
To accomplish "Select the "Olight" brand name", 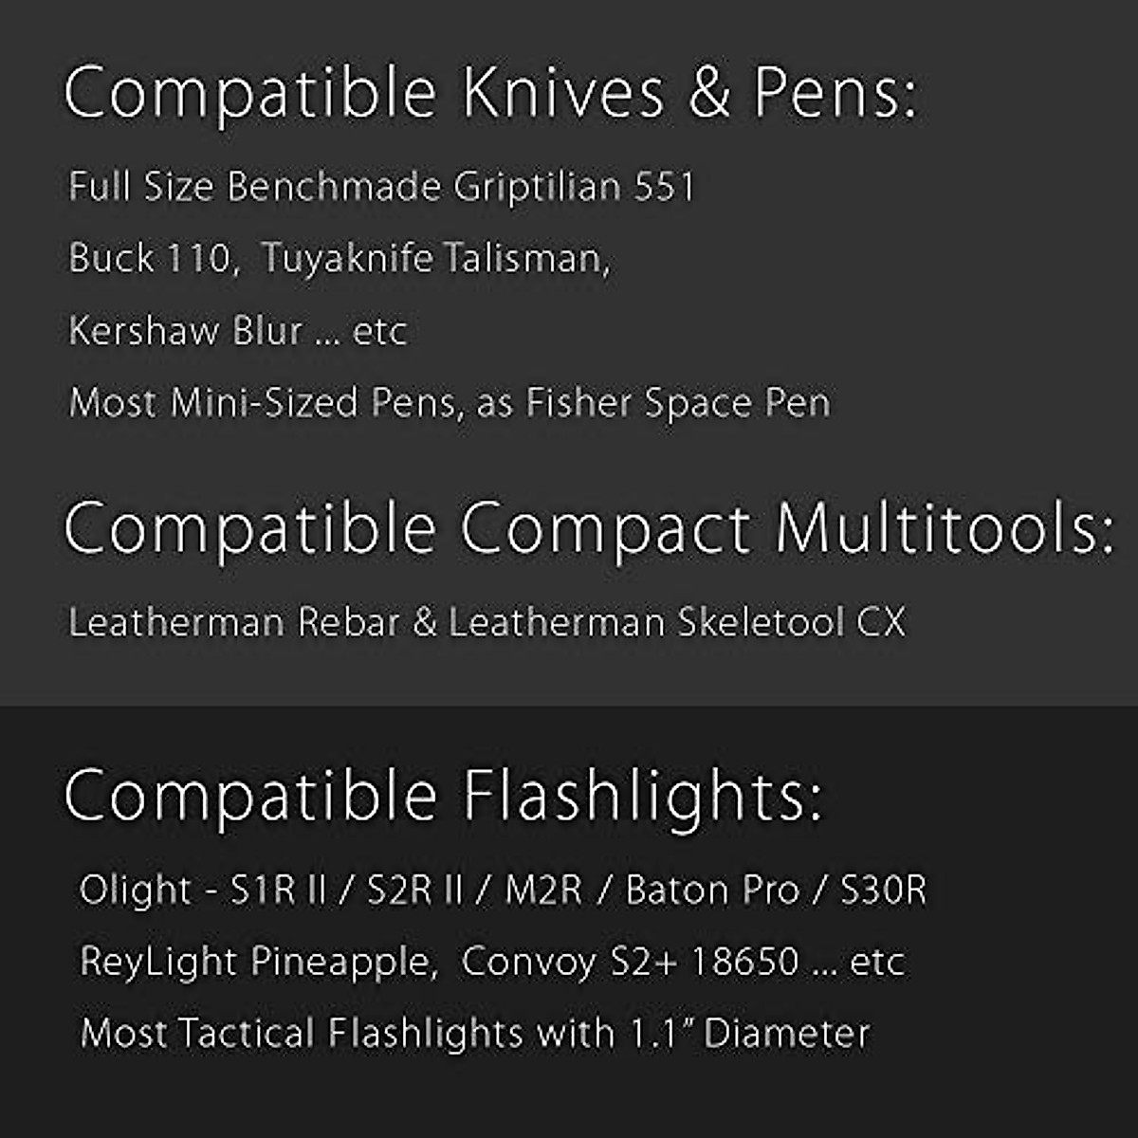I will click(x=135, y=890).
